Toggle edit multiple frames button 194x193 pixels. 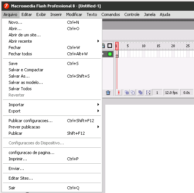(140, 92)
